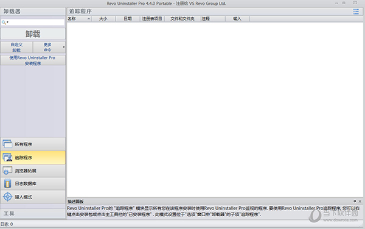The height and width of the screenshot is (229, 365).
Task: Sort by the 名称 column header
Action: click(x=79, y=19)
